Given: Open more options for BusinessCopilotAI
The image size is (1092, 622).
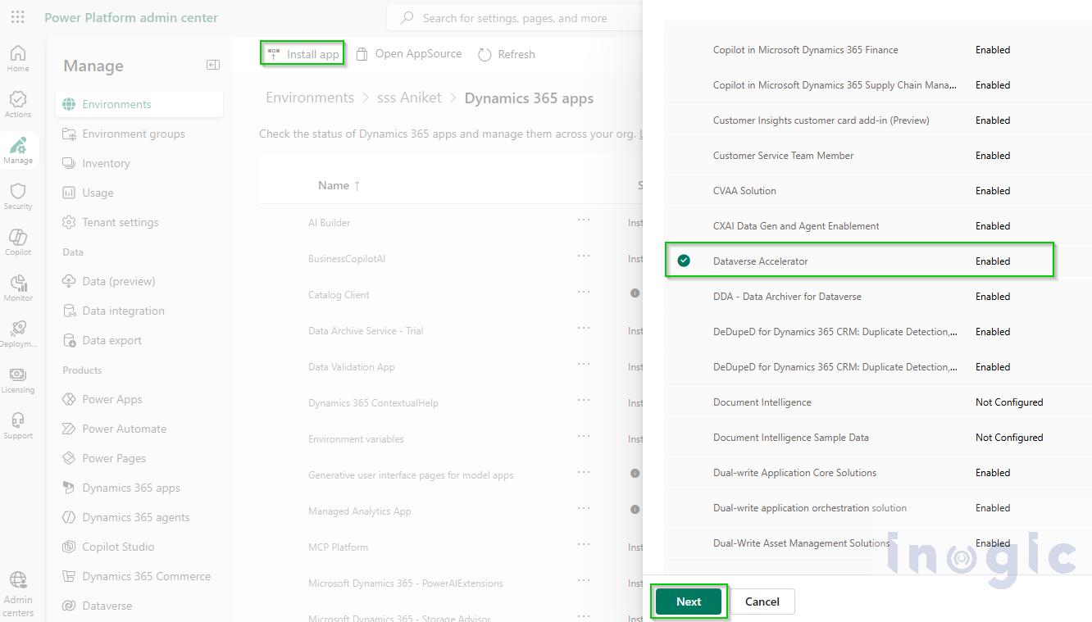Looking at the screenshot, I should tap(584, 257).
